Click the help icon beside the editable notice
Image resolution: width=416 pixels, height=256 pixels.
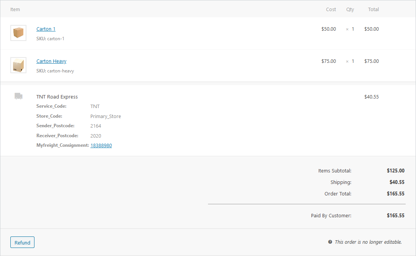330,242
